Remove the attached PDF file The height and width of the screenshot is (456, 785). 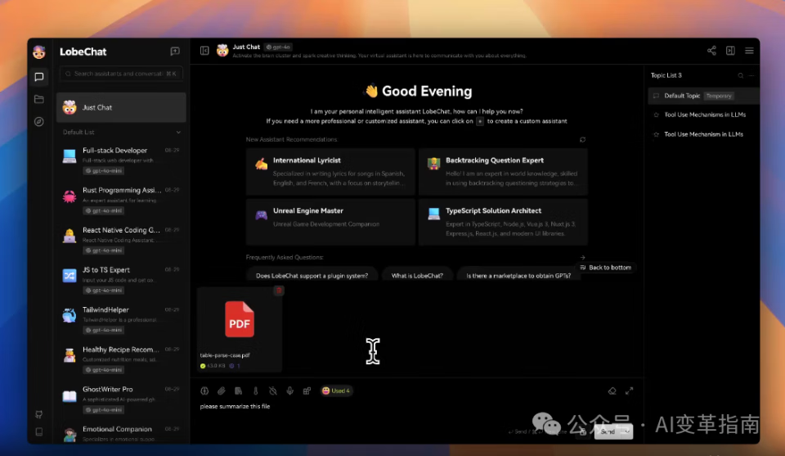tap(279, 290)
